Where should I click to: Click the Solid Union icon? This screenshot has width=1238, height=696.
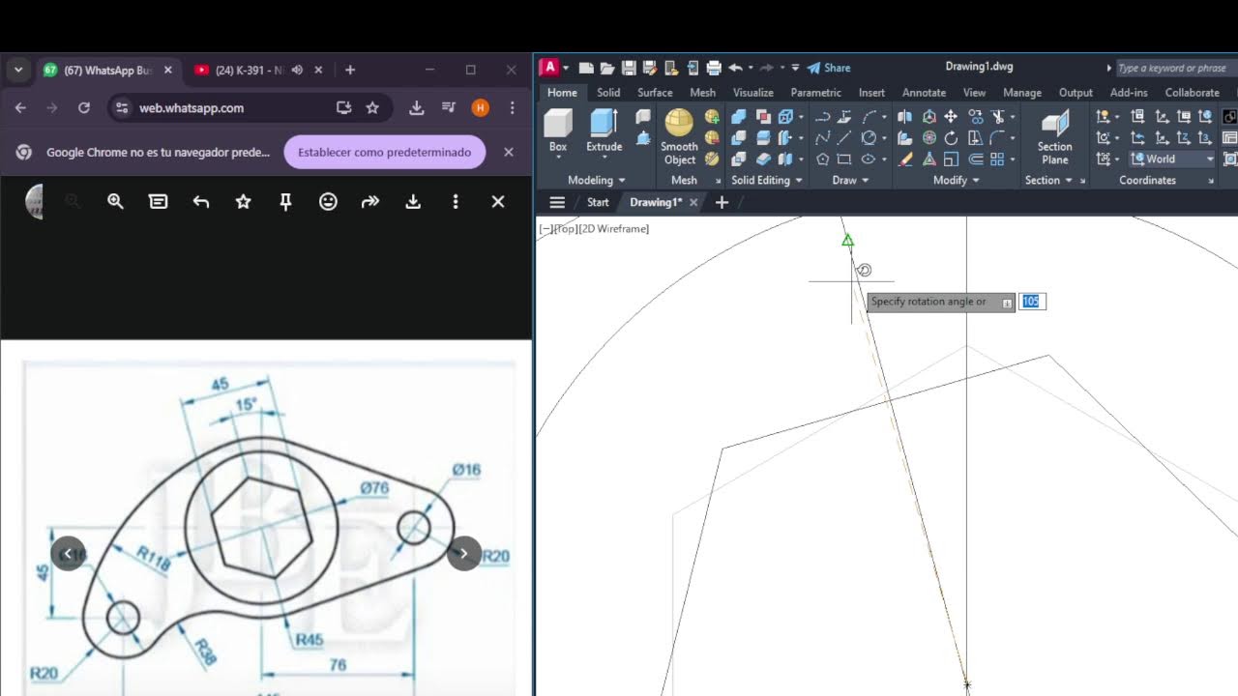pyautogui.click(x=739, y=116)
